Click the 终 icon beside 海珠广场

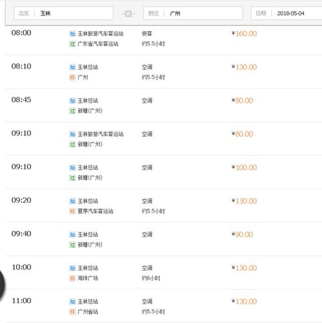(x=72, y=278)
